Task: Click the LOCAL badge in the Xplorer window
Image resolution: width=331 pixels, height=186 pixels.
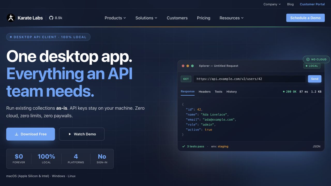Action: click(312, 66)
